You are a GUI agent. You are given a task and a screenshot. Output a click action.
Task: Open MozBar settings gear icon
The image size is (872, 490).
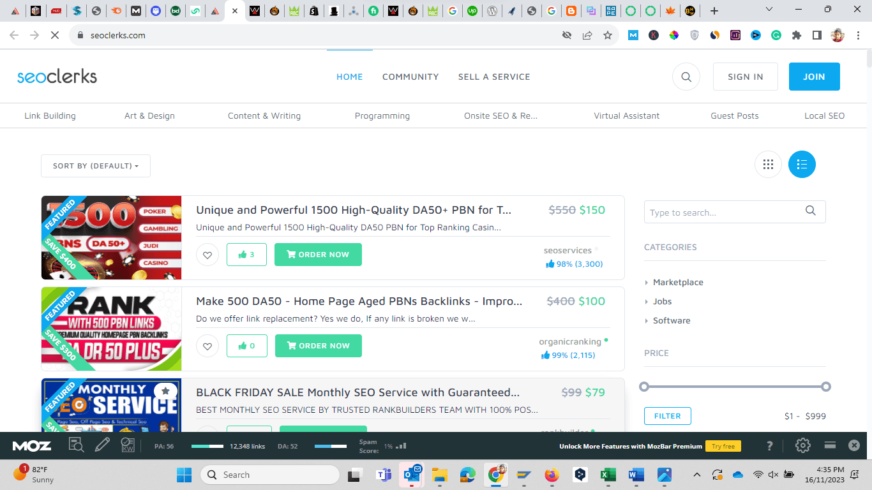point(802,445)
